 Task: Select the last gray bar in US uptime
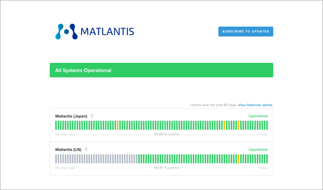click(137, 159)
